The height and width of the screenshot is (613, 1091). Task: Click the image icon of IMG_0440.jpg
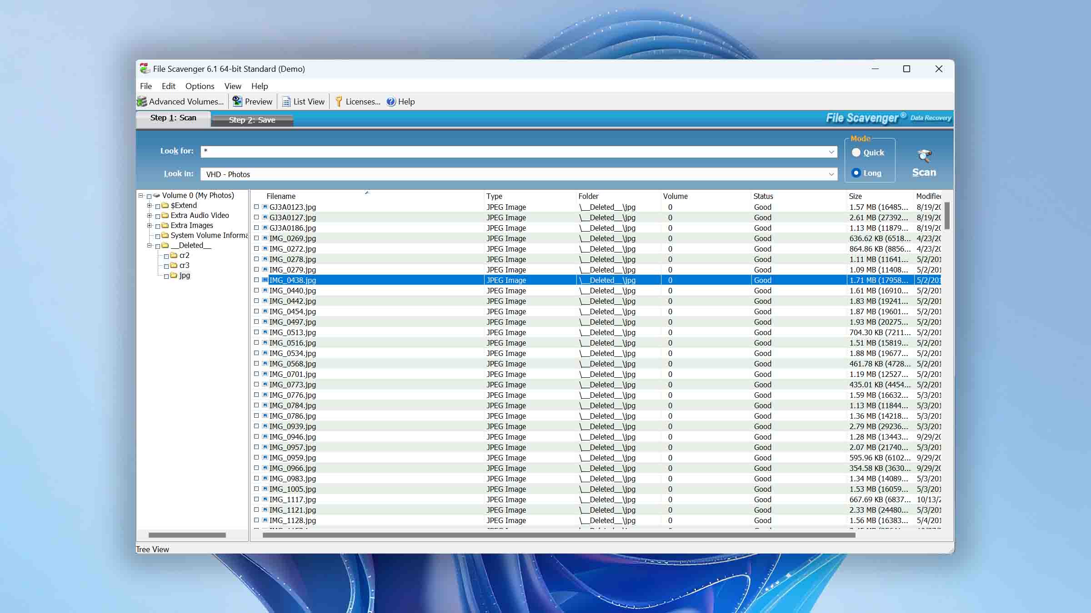pyautogui.click(x=265, y=291)
